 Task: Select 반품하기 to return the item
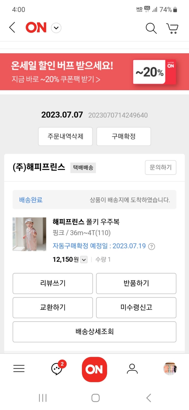(136, 283)
